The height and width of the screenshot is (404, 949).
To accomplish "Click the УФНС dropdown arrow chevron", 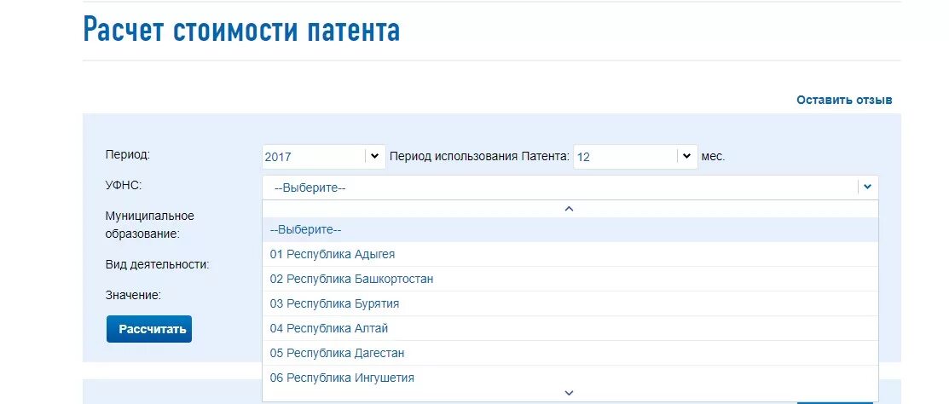I will [x=867, y=188].
